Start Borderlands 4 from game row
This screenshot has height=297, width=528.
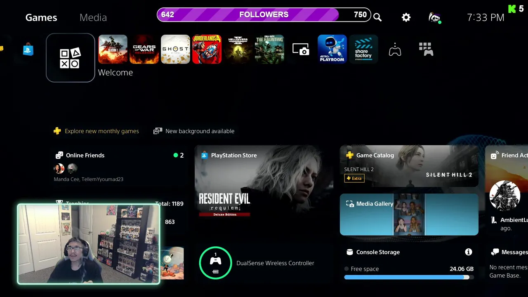[207, 49]
